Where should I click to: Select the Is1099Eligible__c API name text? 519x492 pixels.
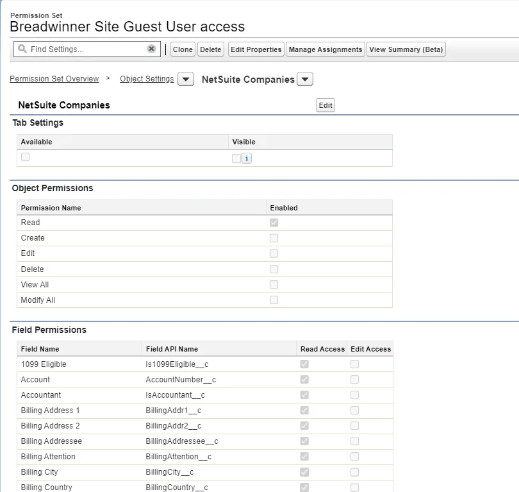coord(177,364)
